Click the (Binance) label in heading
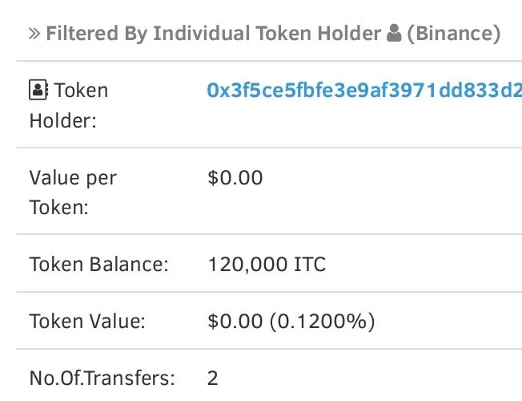Image resolution: width=522 pixels, height=401 pixels. pyautogui.click(x=454, y=34)
